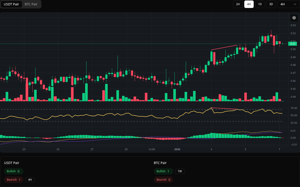Click the 2026 label on the time axis
300x187 pixels.
[177, 149]
